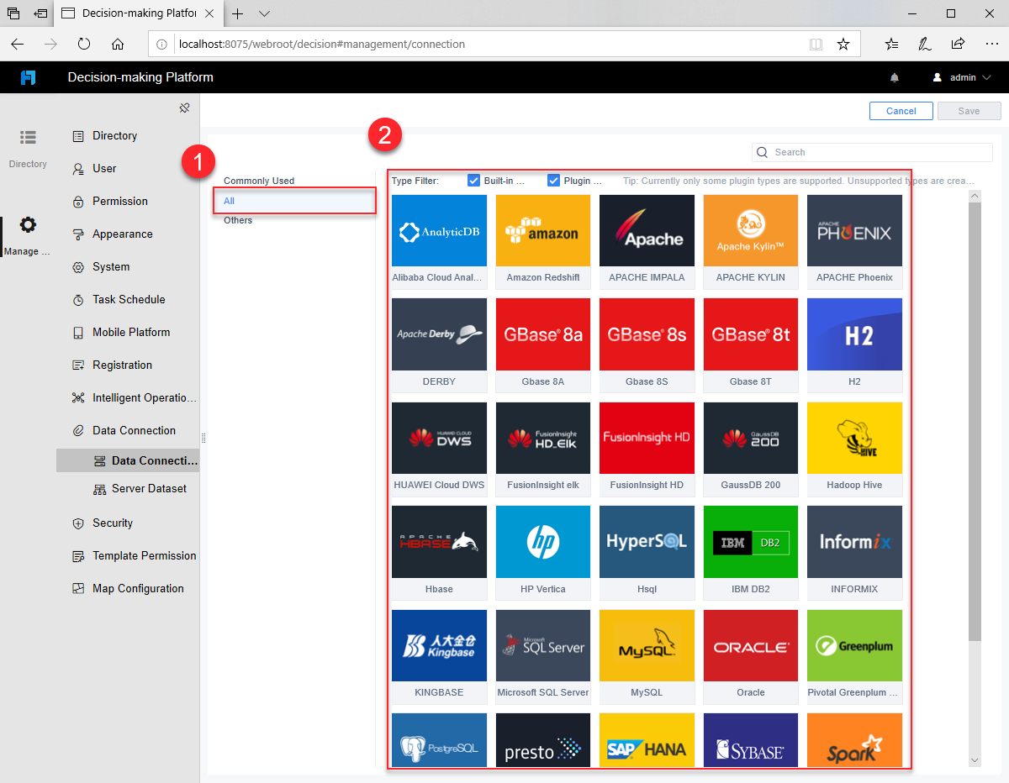Uncheck the Built-in type filter checkbox
This screenshot has width=1009, height=783.
pos(473,180)
